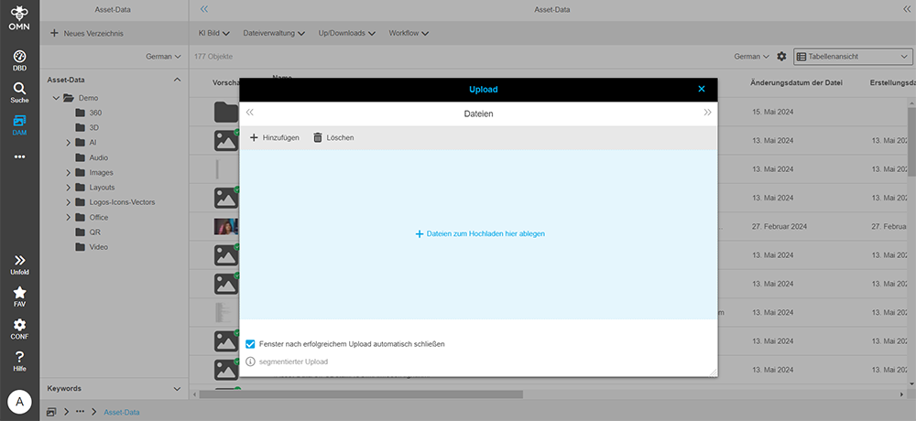The height and width of the screenshot is (421, 916).
Task: Click Dateien zum Hochladen hier ablegen
Action: coord(480,233)
